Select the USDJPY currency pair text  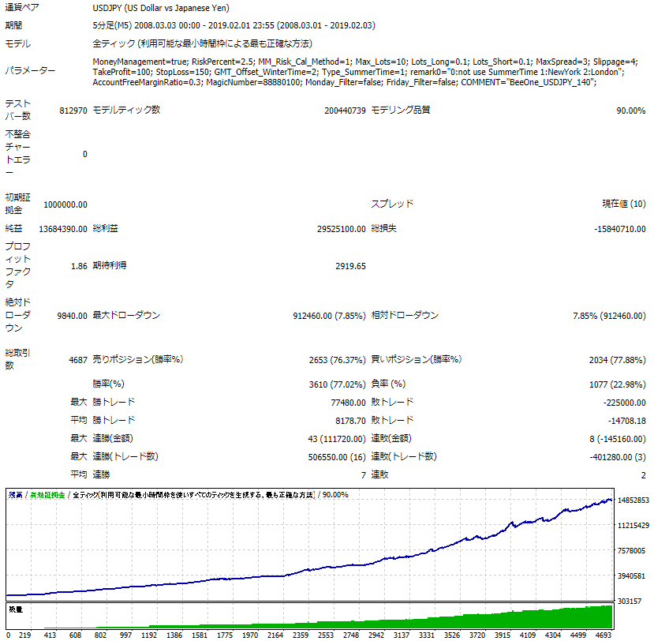(x=161, y=8)
